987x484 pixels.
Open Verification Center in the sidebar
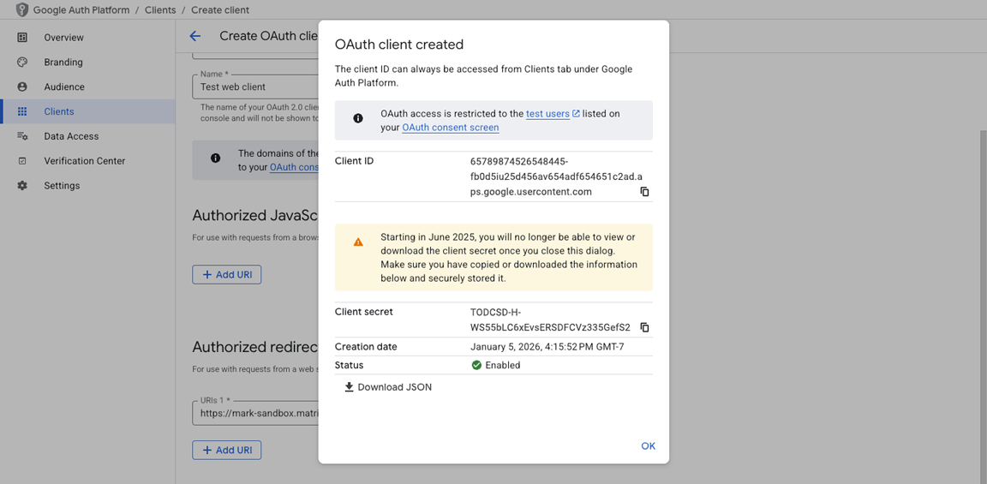point(87,161)
